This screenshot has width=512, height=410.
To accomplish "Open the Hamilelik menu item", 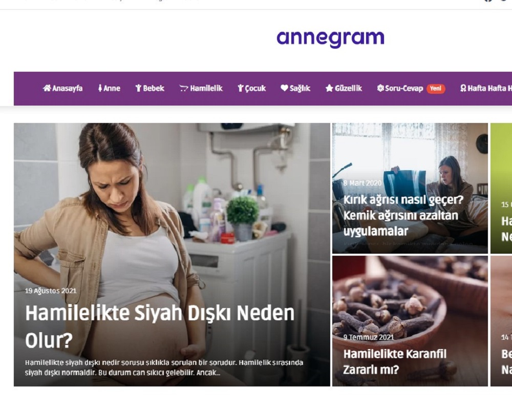I will tap(206, 88).
